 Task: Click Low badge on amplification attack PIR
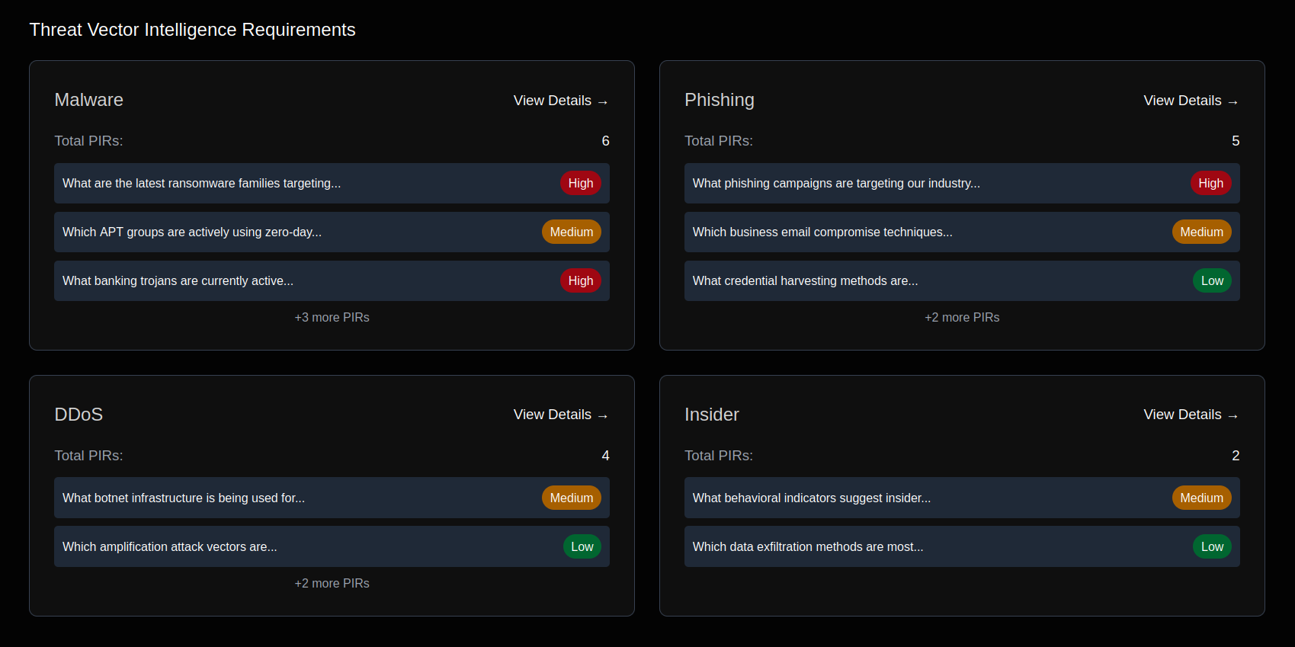point(582,547)
